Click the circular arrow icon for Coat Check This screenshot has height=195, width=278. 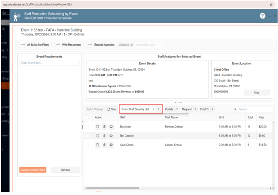111,145
